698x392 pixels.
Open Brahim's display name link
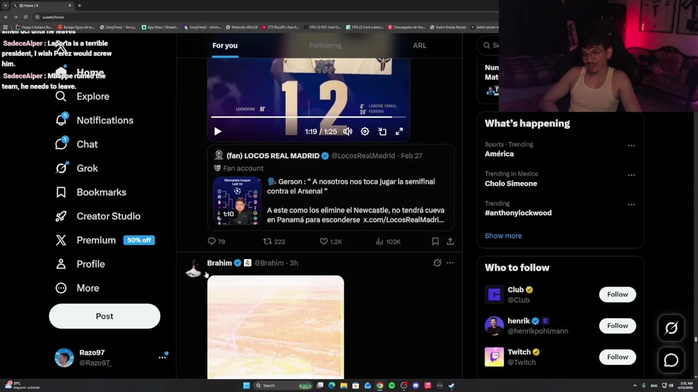click(219, 263)
